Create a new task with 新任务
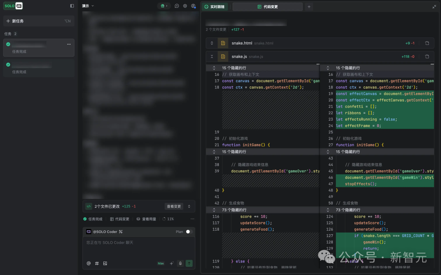Screen dimensions: 441x275 [17, 21]
